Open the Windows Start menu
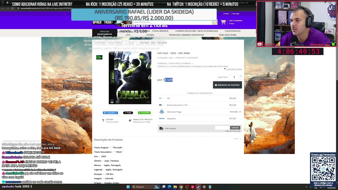 pyautogui.click(x=128, y=187)
